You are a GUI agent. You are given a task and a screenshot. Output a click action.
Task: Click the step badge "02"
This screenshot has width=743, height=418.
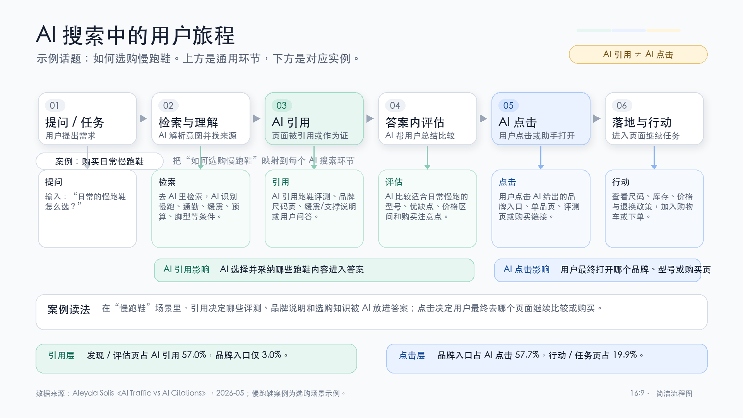tap(168, 106)
